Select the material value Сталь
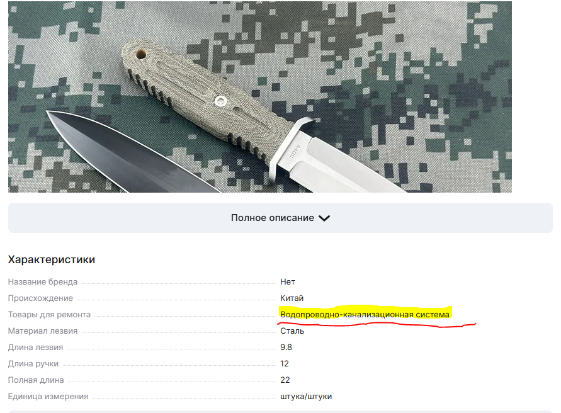This screenshot has height=413, width=561. coord(292,331)
